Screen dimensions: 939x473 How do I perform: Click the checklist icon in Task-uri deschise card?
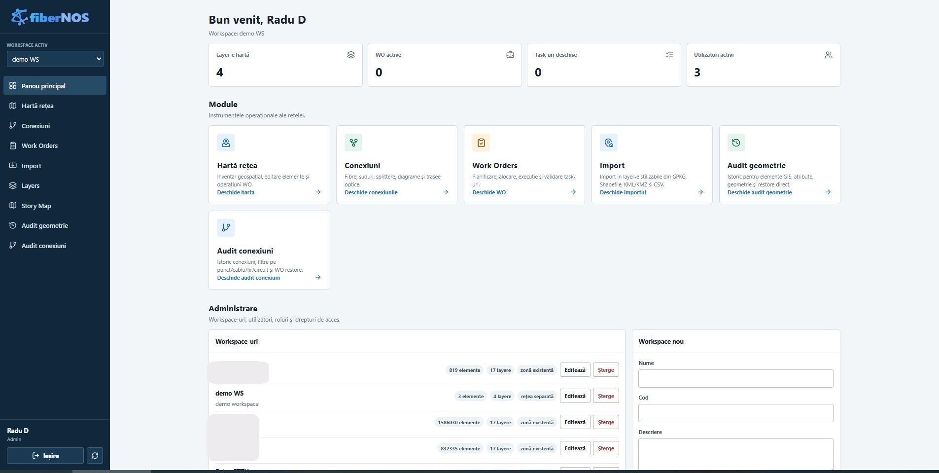click(669, 55)
